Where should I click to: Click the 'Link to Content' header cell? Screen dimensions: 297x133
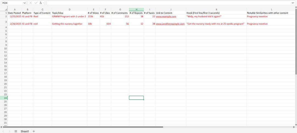(x=171, y=13)
